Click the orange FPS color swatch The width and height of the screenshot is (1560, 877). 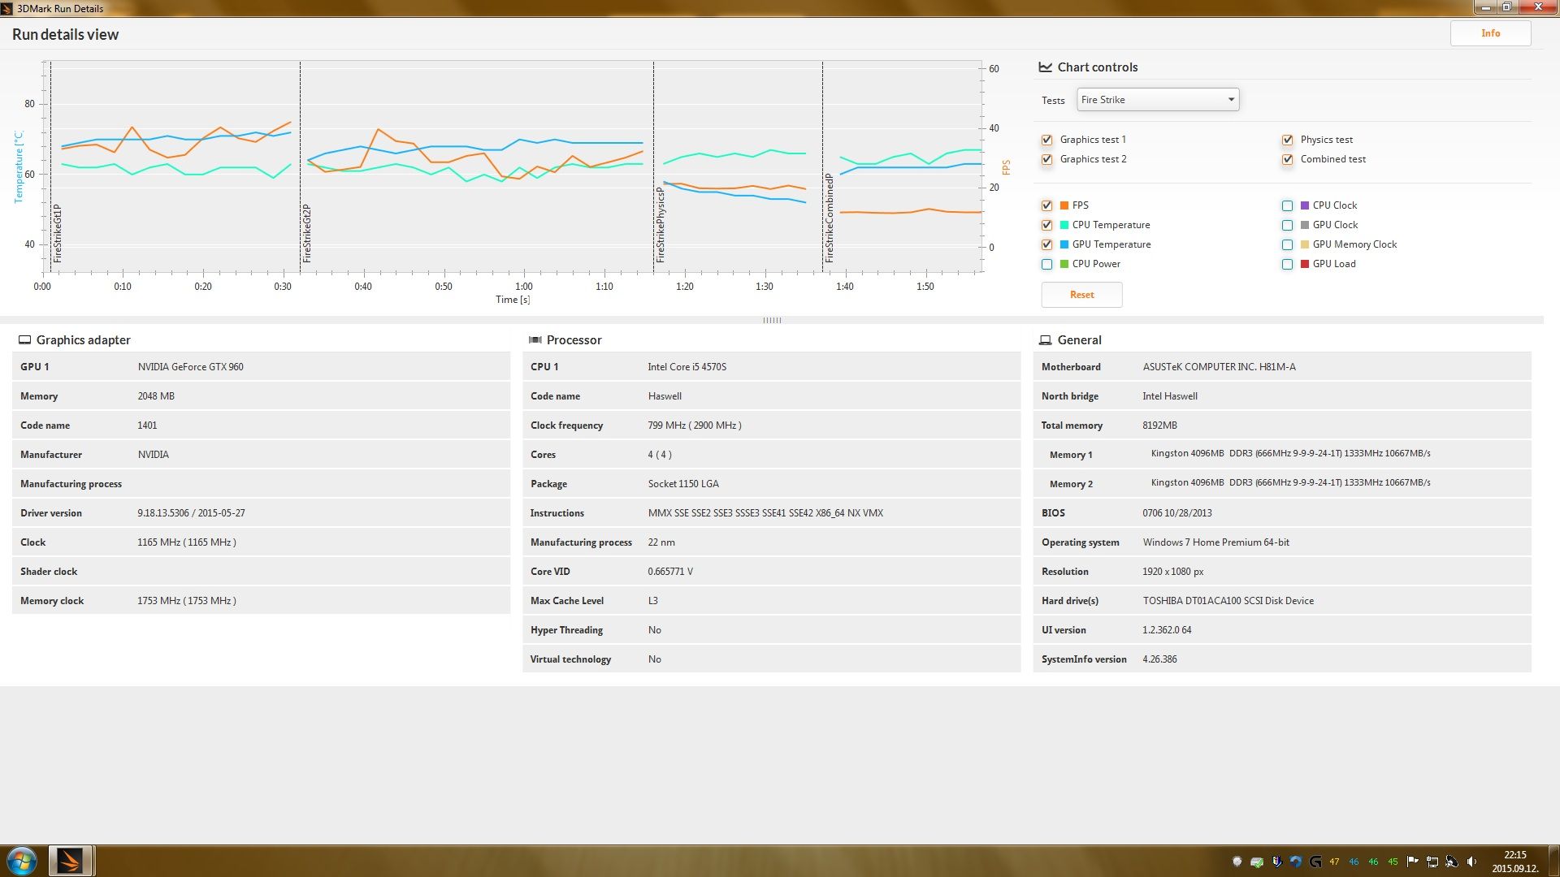tap(1064, 205)
